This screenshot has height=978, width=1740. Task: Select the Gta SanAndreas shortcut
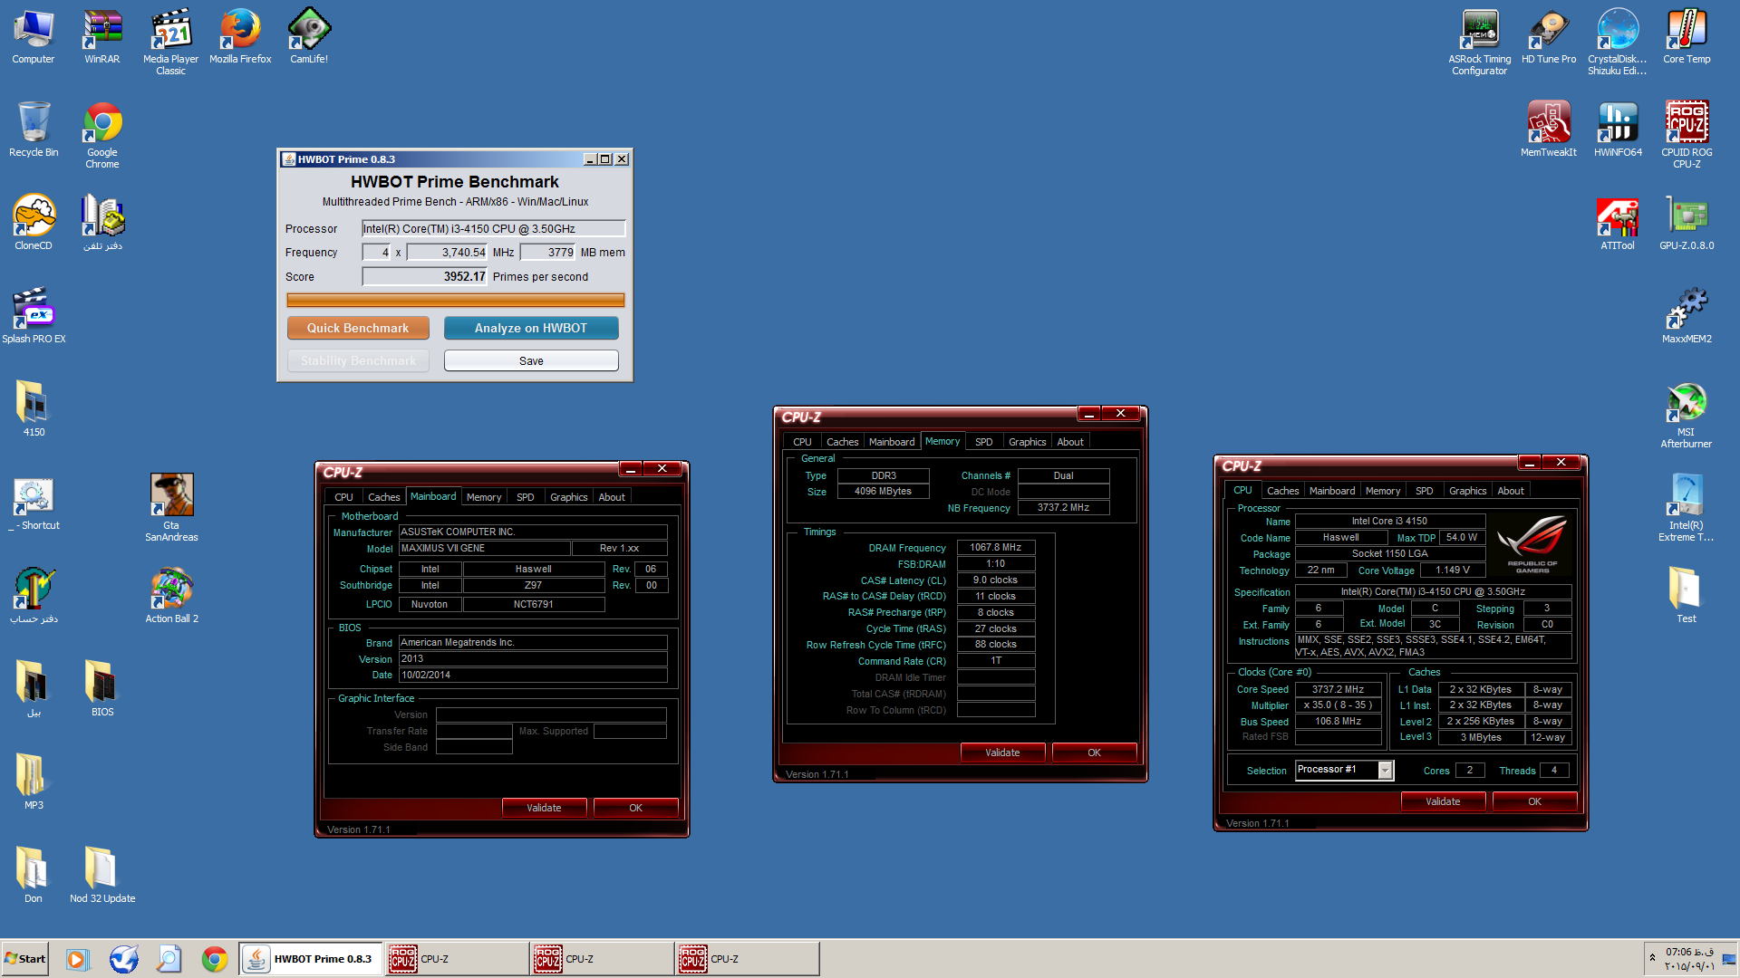171,507
